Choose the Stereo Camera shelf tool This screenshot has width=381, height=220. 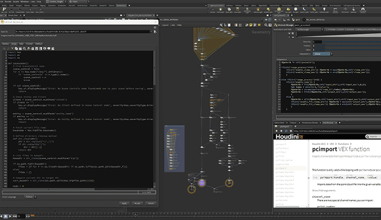point(335,10)
